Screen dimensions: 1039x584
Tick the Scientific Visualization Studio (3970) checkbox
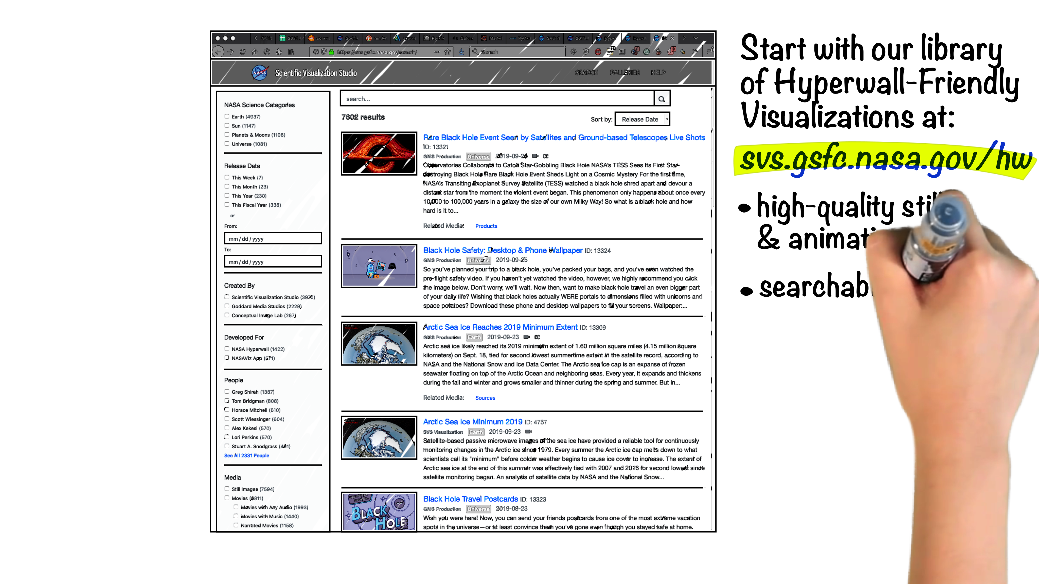pyautogui.click(x=227, y=297)
